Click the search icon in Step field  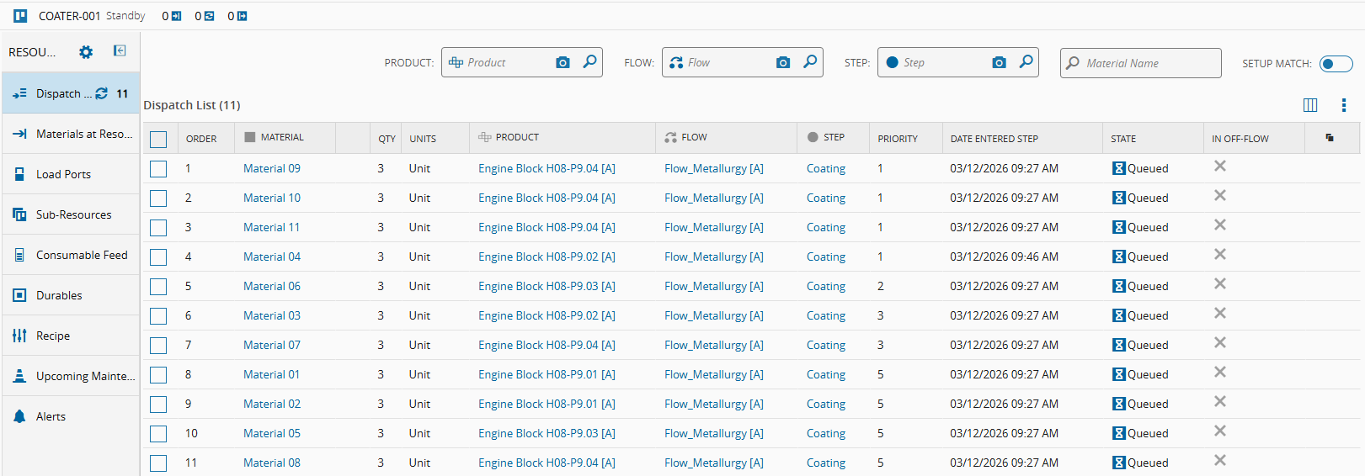coord(1026,61)
